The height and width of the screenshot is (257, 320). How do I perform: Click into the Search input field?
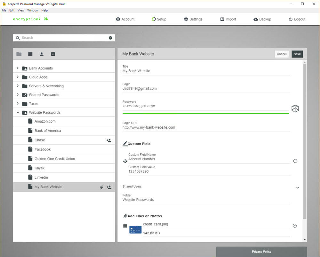(x=65, y=38)
